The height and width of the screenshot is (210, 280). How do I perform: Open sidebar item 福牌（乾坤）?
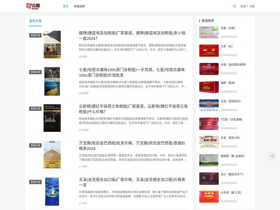(x=228, y=83)
